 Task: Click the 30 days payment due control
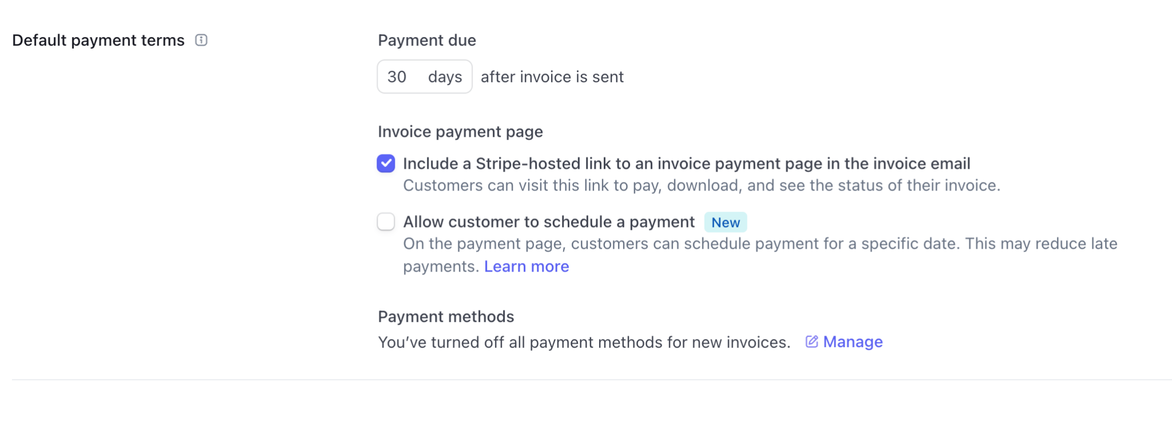(x=424, y=77)
